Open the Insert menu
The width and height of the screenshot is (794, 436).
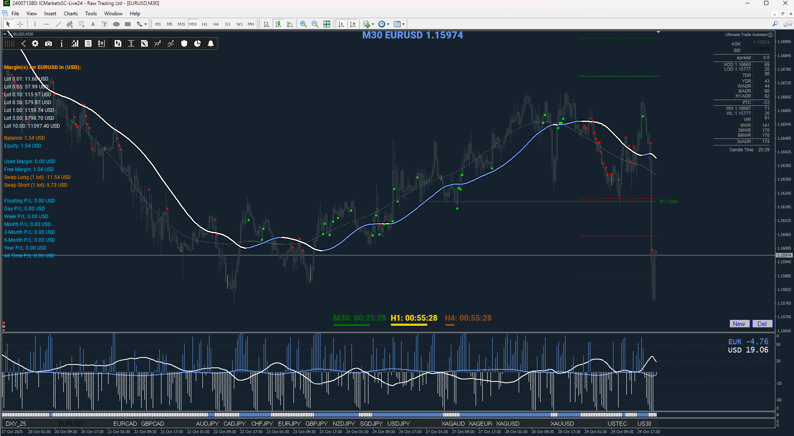tap(50, 14)
